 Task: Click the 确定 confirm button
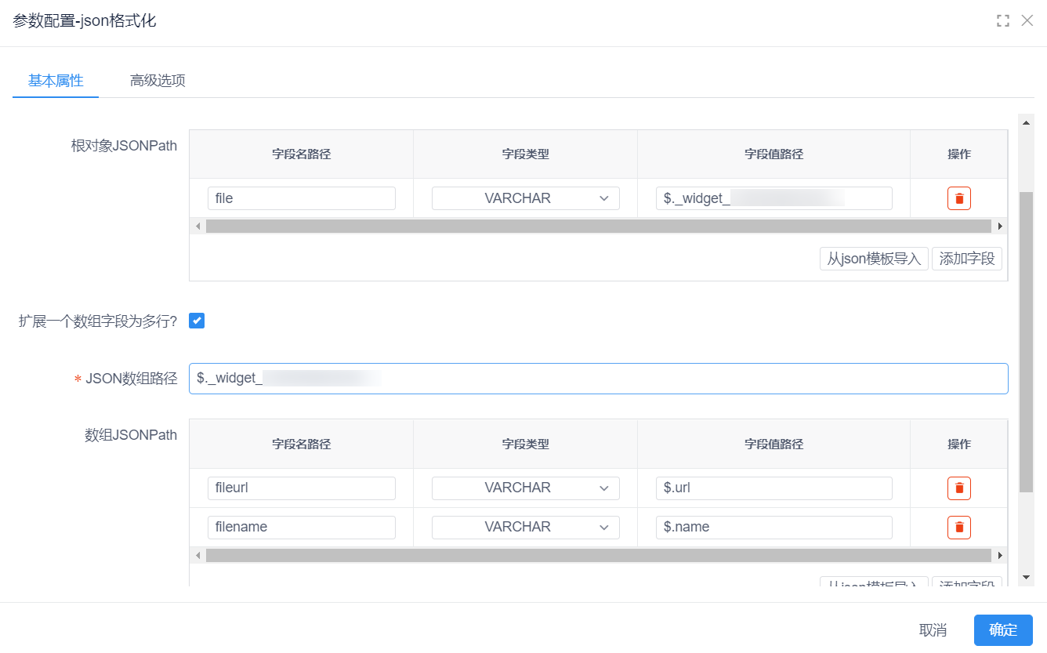[x=1002, y=630]
